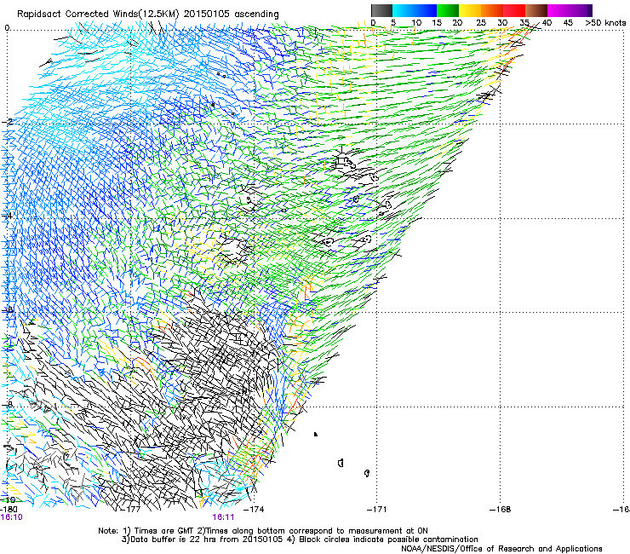Select the blue 10-15 knots color segment
The image size is (630, 554).
point(426,10)
